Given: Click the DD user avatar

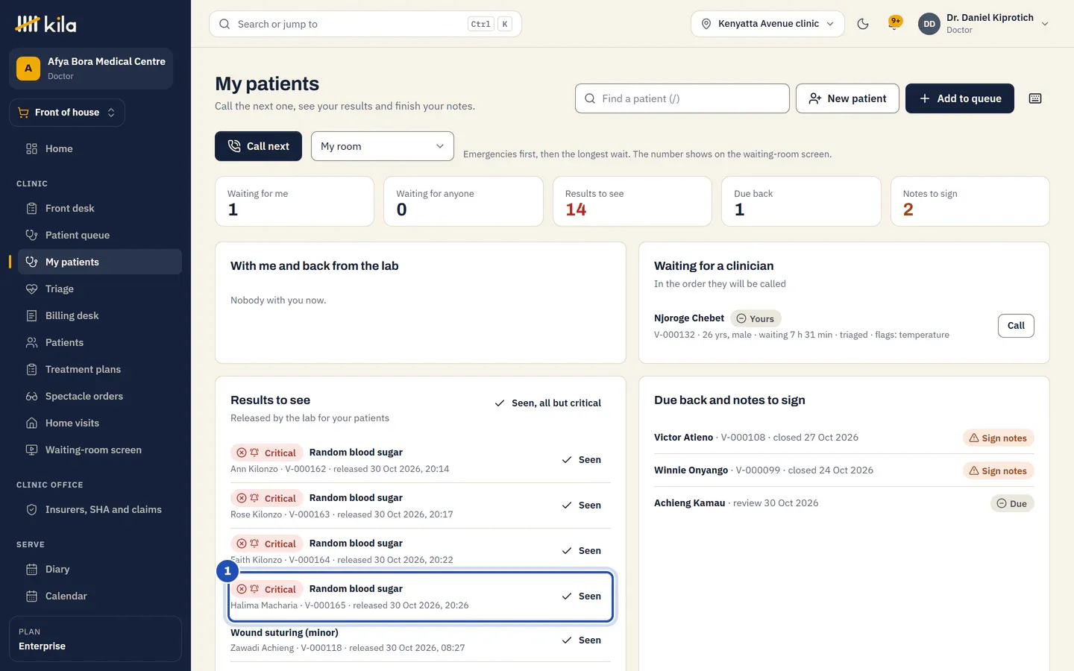Looking at the screenshot, I should (x=929, y=24).
